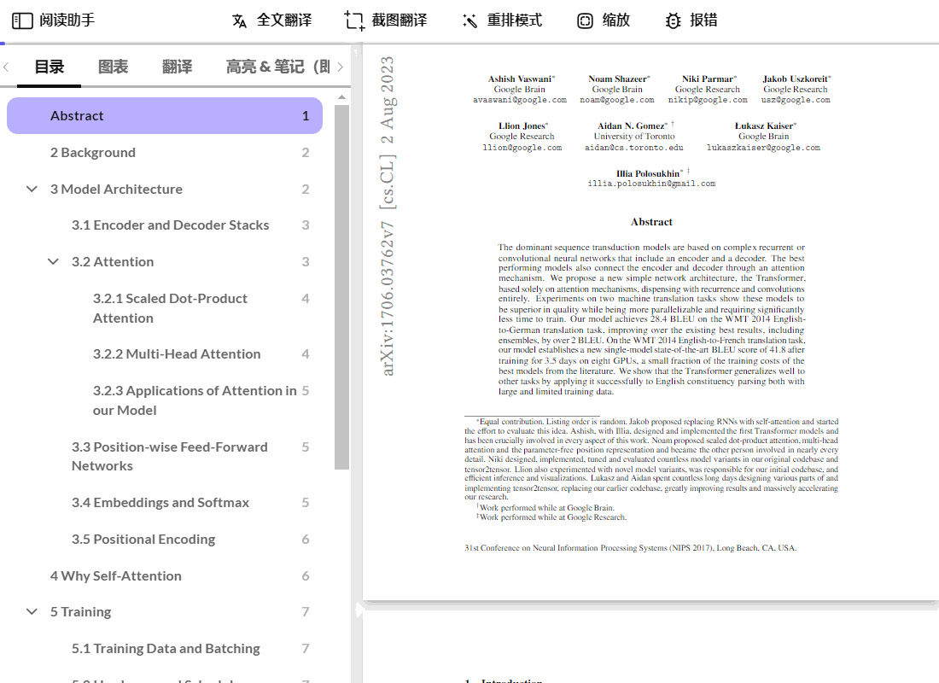
Task: Jump to 2 Background in outline
Action: pyautogui.click(x=93, y=152)
